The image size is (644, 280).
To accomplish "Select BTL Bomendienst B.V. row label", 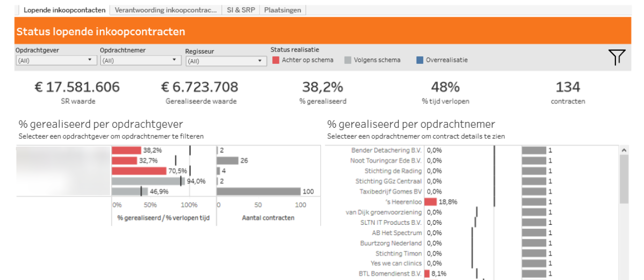I will pos(390,273).
